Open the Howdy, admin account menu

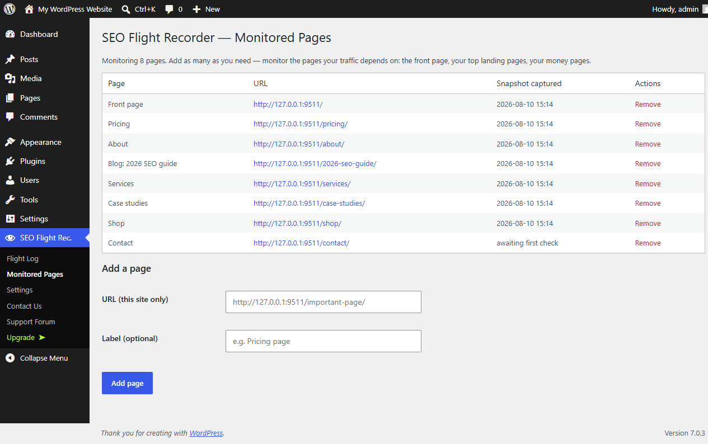(x=677, y=9)
